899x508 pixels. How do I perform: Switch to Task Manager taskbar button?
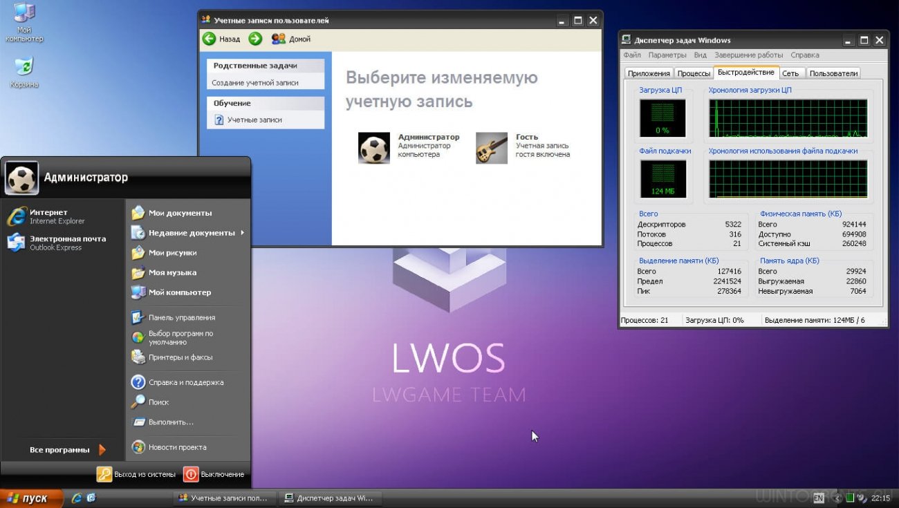click(330, 498)
